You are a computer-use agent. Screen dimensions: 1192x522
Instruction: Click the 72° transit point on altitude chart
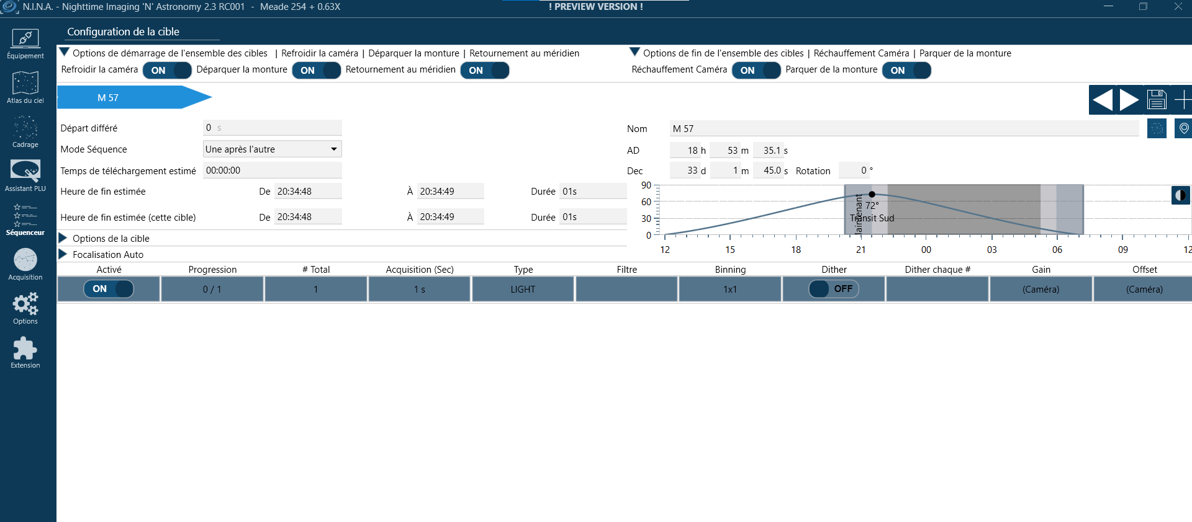tap(872, 194)
